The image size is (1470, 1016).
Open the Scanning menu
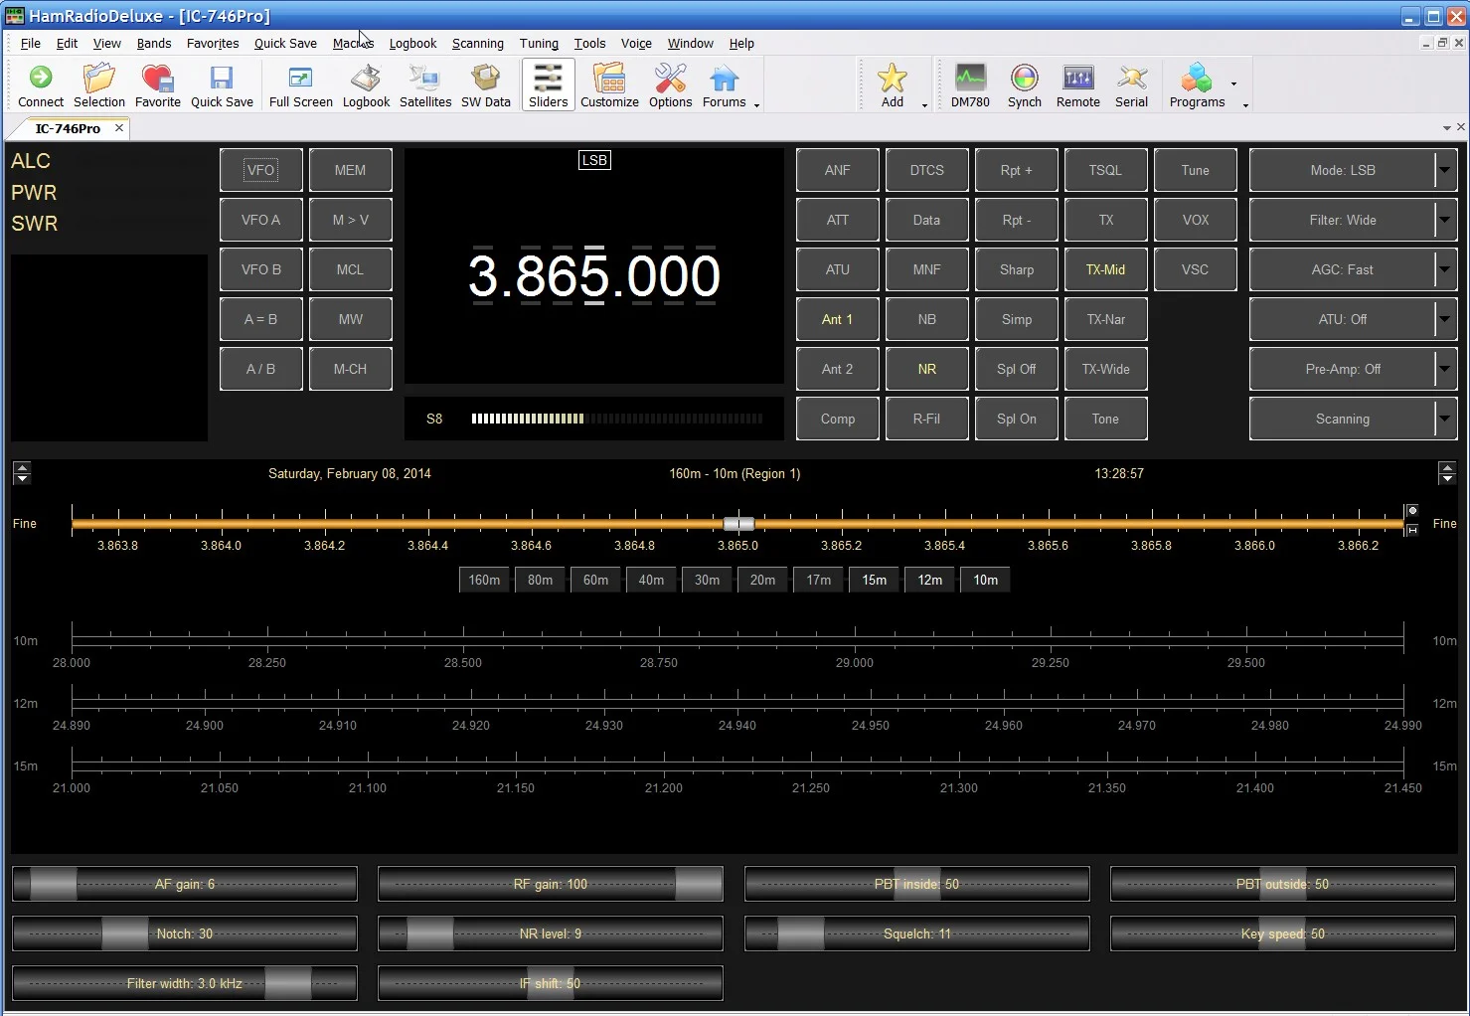coord(477,43)
